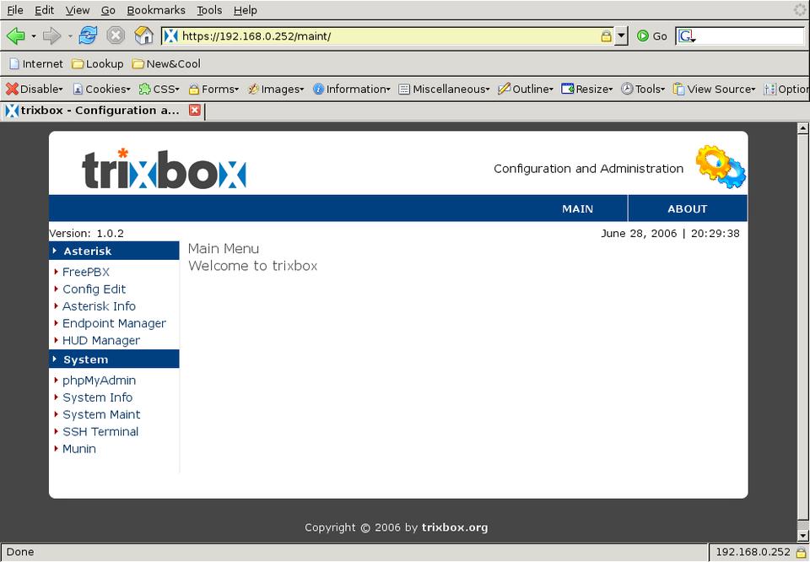Open the Forms toolbar menu
Screen dimensions: 810x562
[x=213, y=89]
